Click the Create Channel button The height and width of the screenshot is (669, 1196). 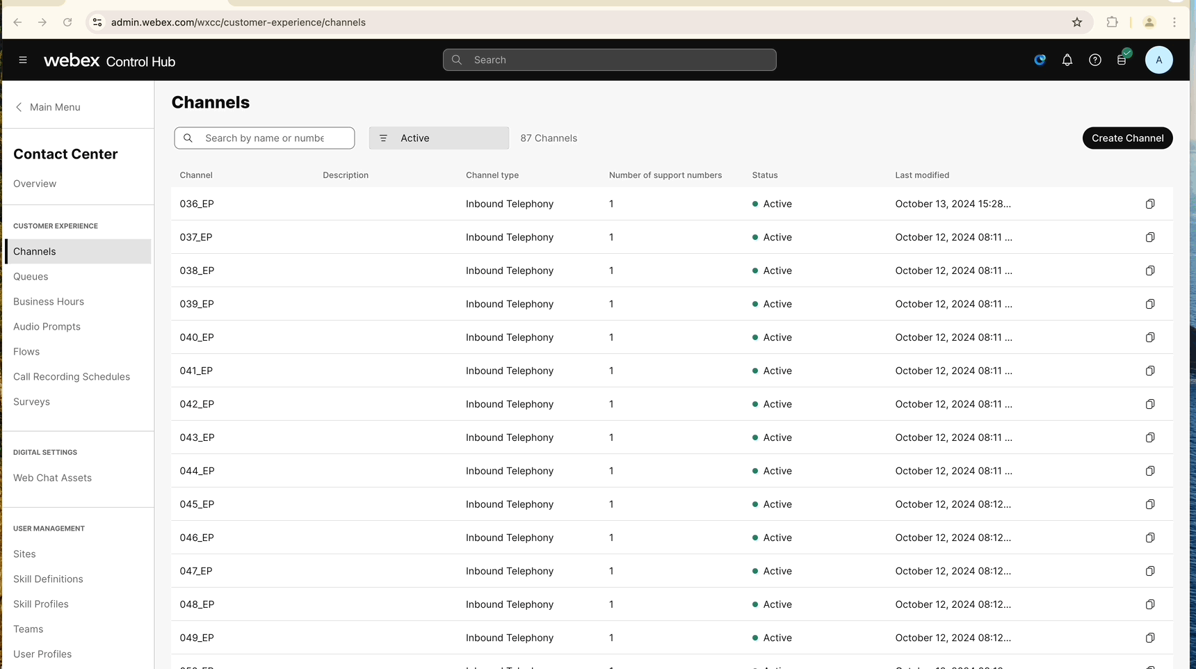coord(1127,138)
